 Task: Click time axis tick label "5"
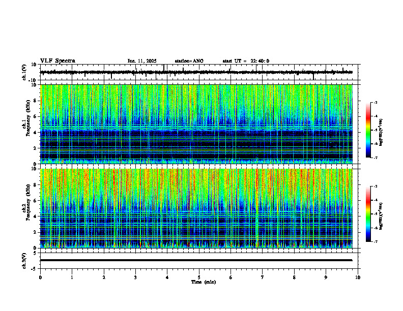click(x=199, y=277)
